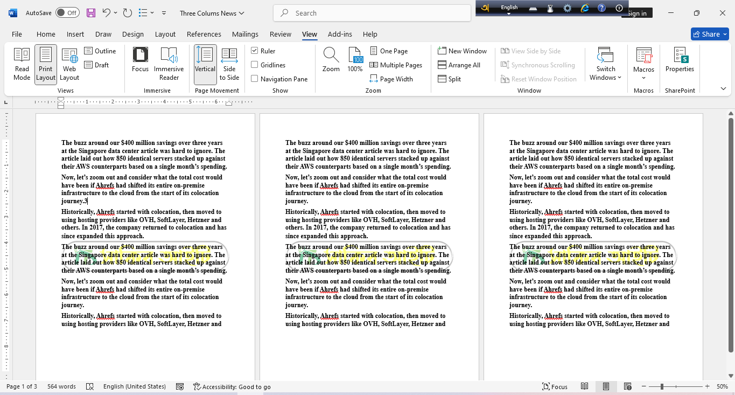Enable the Gridlines checkbox
This screenshot has width=735, height=395.
coord(254,65)
